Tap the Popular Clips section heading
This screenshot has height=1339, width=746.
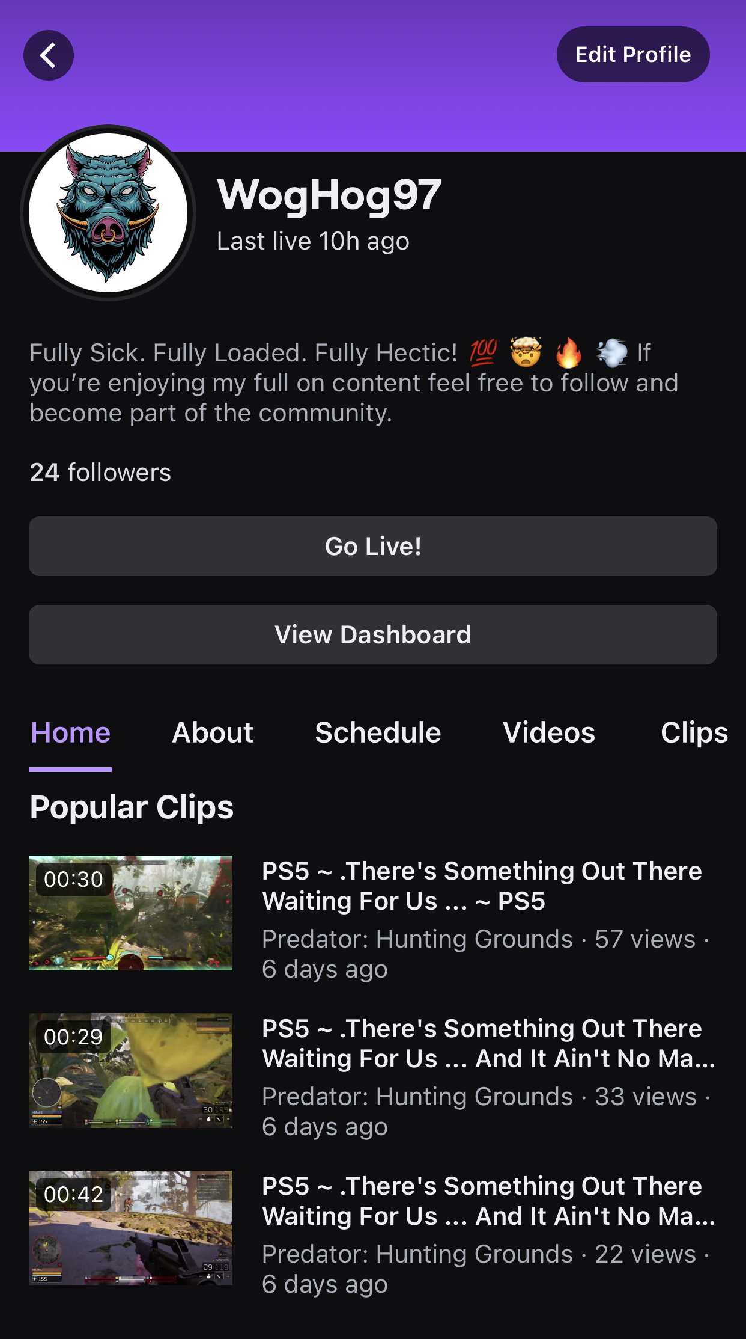tap(132, 807)
